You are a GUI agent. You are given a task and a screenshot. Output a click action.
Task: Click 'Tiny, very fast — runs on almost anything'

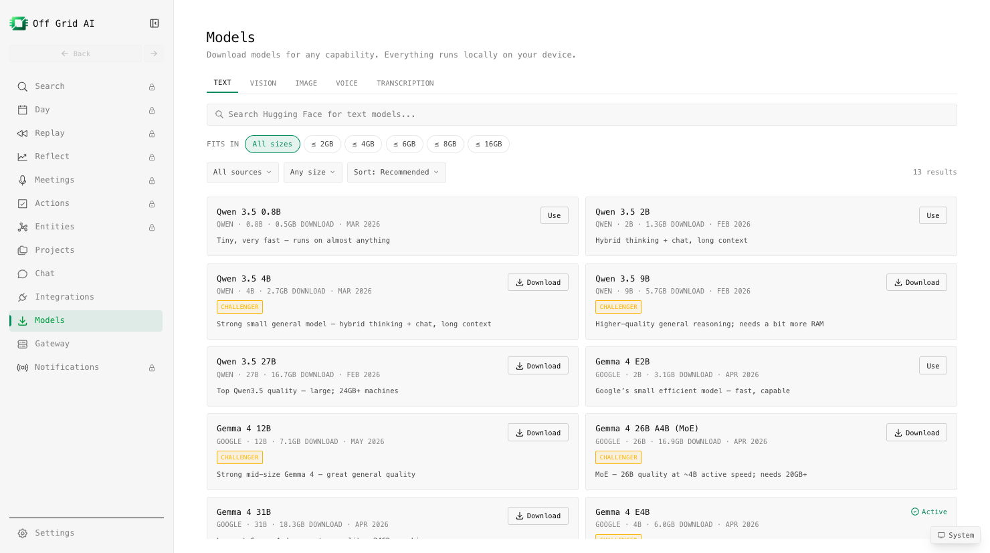coord(303,241)
